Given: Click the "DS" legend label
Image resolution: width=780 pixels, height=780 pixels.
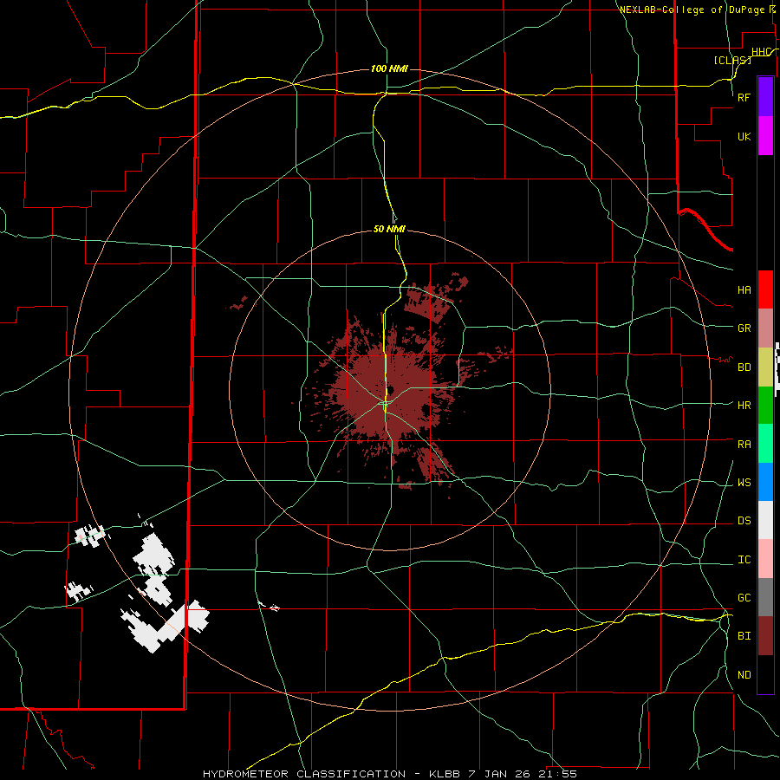Looking at the screenshot, I should [x=744, y=521].
